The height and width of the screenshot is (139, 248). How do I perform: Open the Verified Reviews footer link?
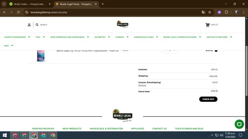43,129
